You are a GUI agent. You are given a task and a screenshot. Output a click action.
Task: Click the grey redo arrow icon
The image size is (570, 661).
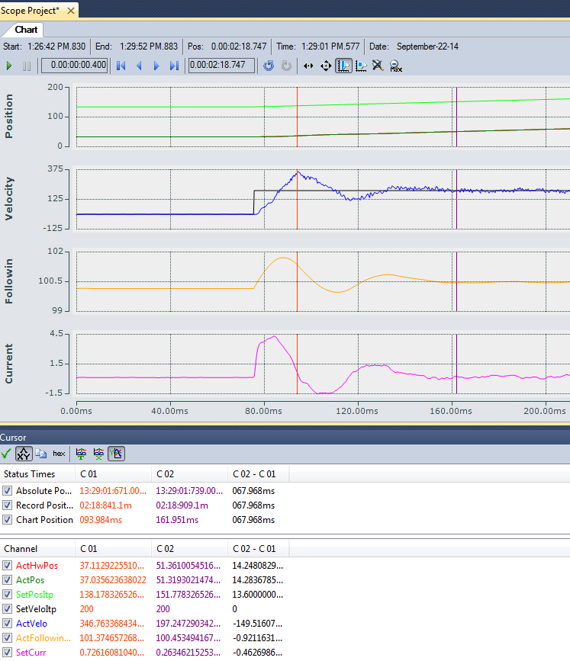point(286,66)
